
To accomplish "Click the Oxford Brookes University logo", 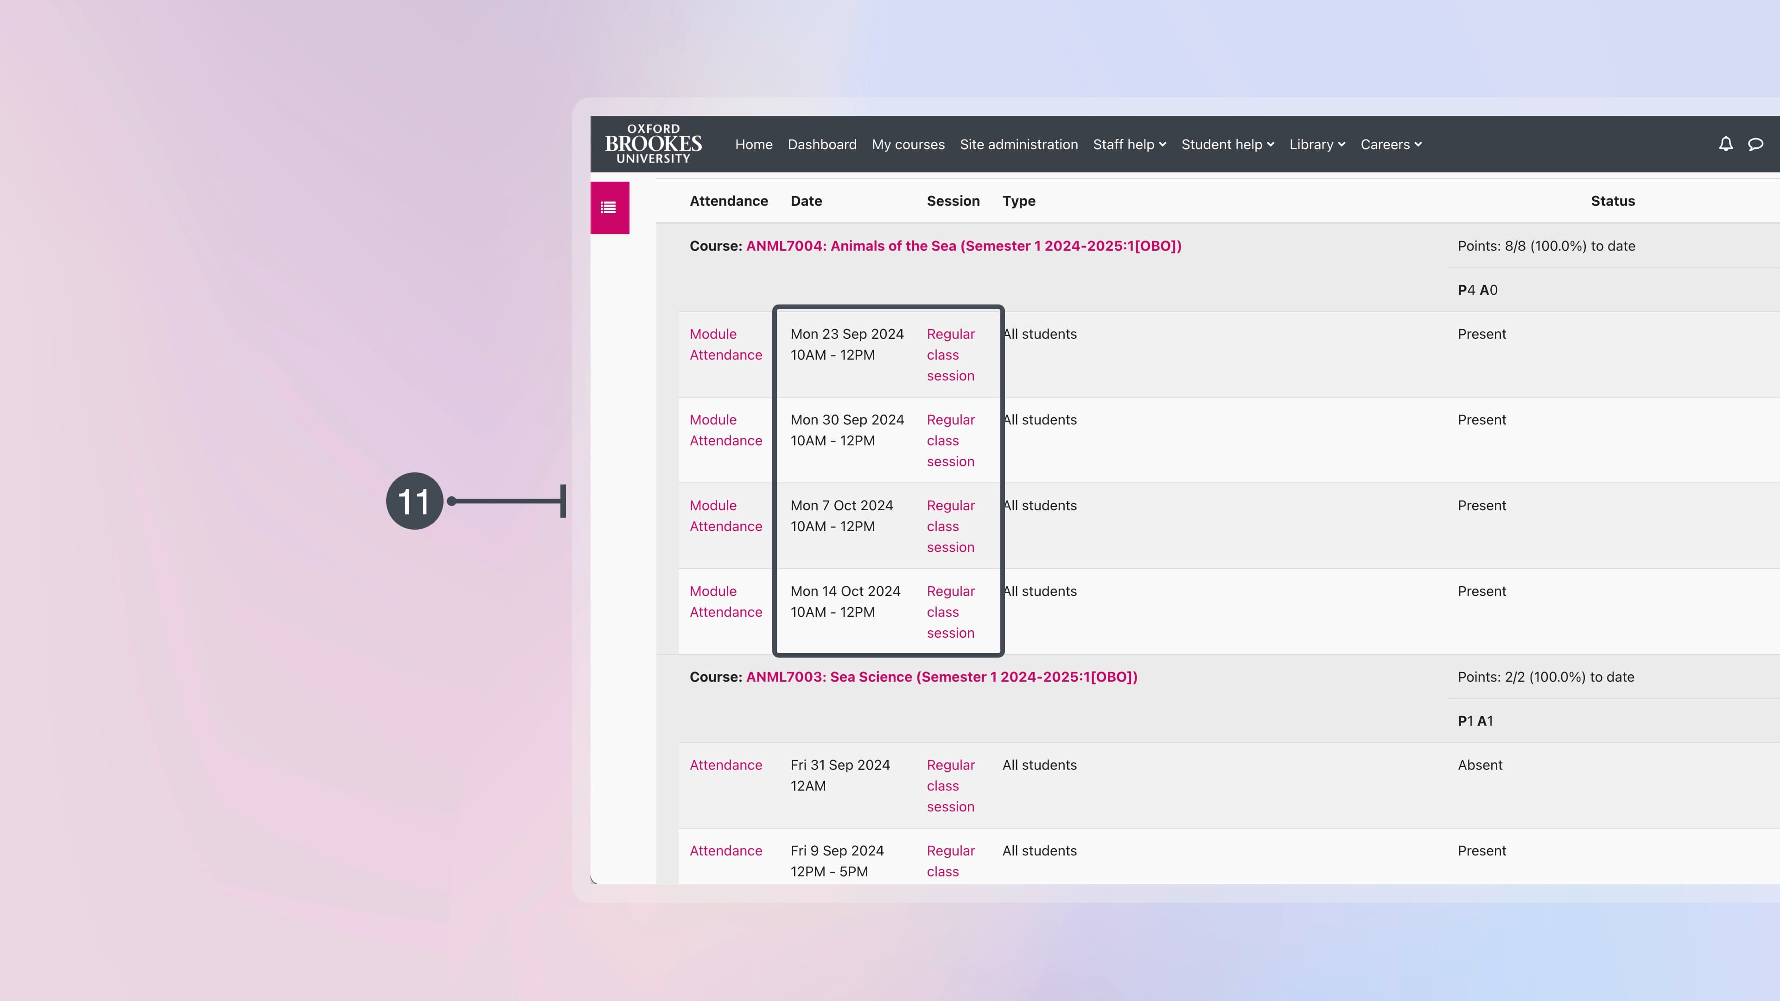I will [653, 144].
